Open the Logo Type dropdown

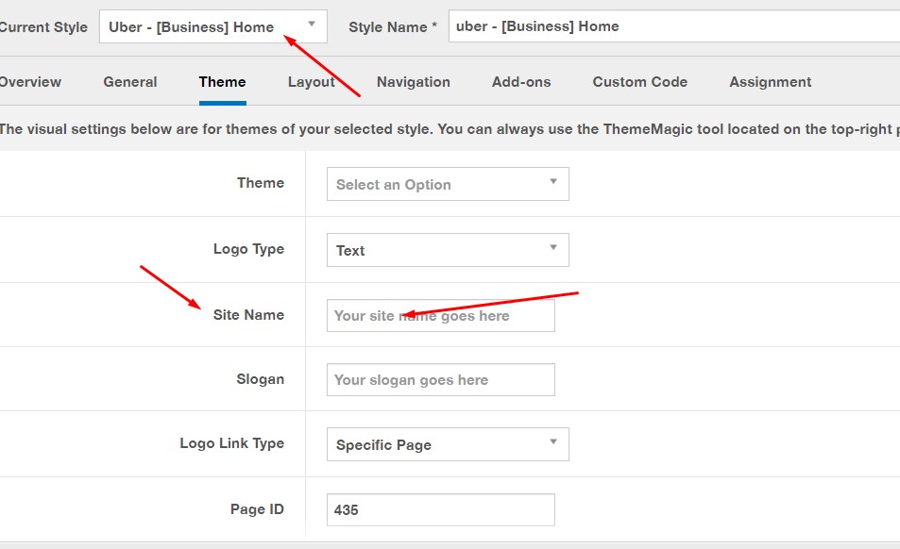[x=448, y=250]
